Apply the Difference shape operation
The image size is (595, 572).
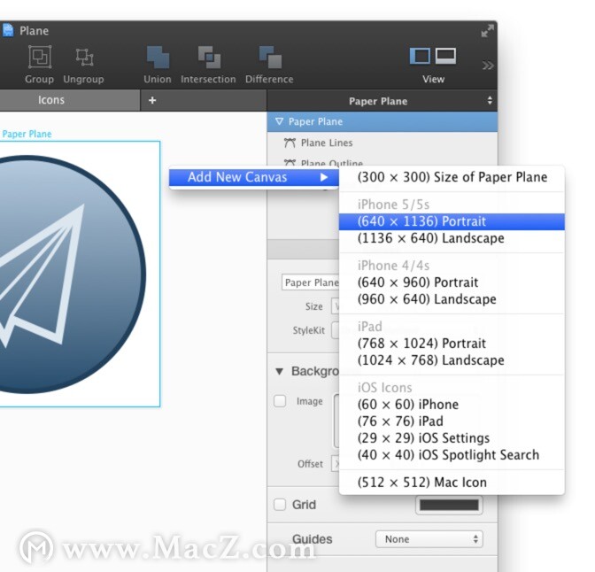pos(270,57)
